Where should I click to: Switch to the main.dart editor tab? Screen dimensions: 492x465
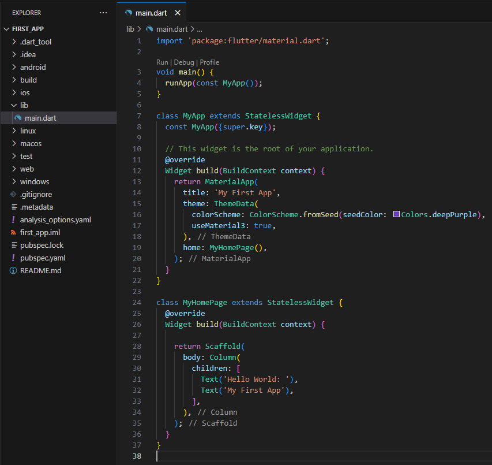(x=151, y=13)
